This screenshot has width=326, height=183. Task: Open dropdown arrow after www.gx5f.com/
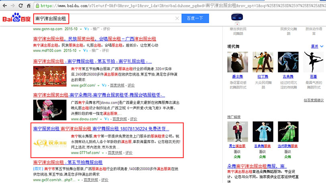pos(98,85)
